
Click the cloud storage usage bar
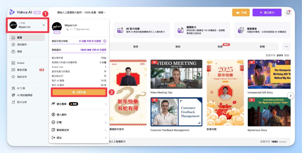coord(79,53)
